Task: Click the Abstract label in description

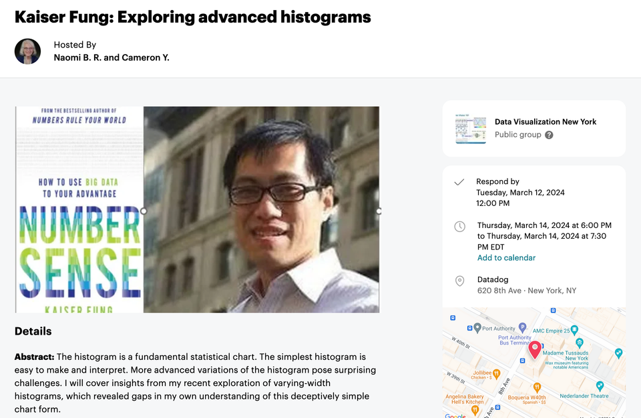Action: point(34,357)
